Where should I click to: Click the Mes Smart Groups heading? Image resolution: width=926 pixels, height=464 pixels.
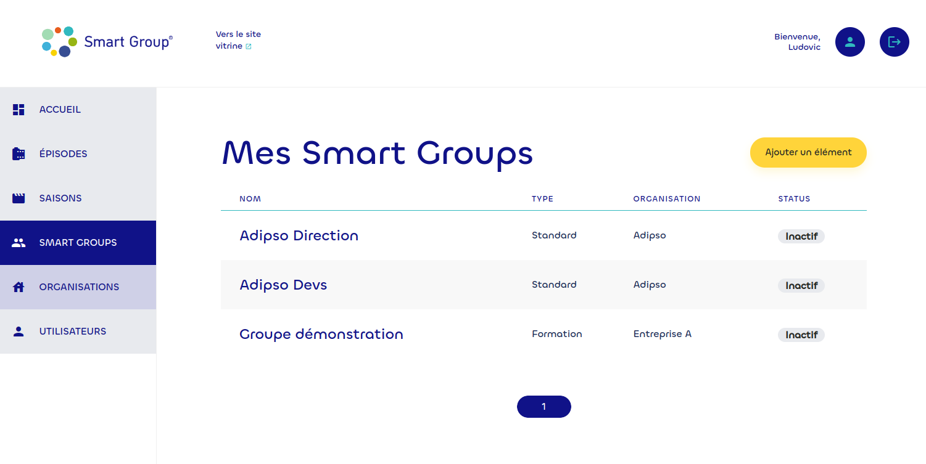click(x=377, y=153)
